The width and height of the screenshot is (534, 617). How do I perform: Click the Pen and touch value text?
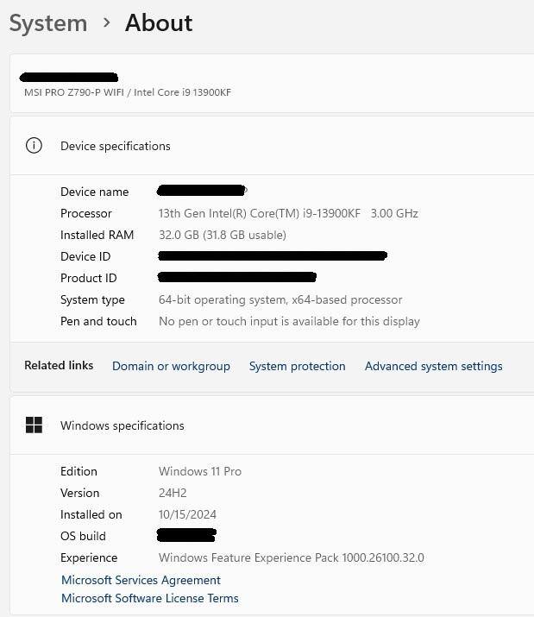point(289,321)
